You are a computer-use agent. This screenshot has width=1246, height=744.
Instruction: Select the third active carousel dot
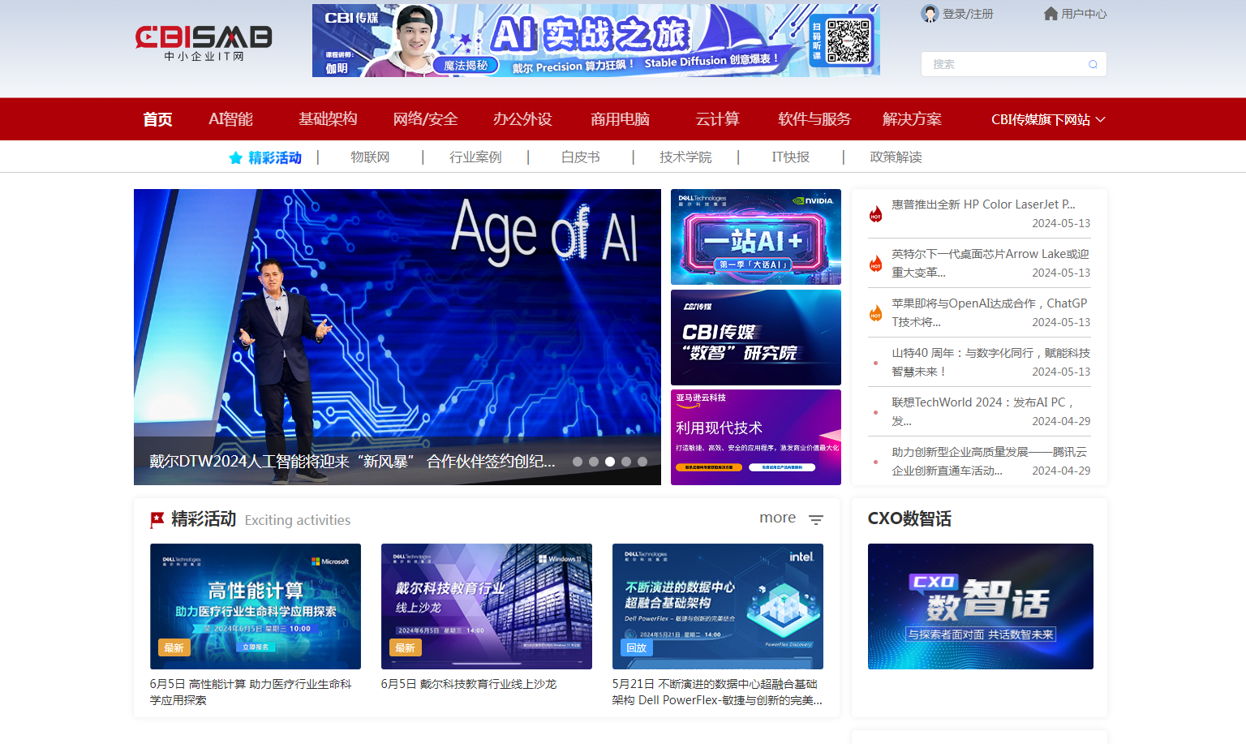[x=610, y=462]
